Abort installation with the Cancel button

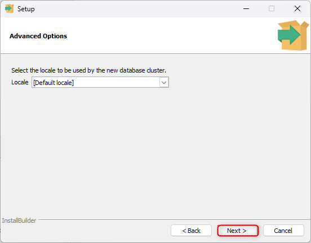(283, 231)
